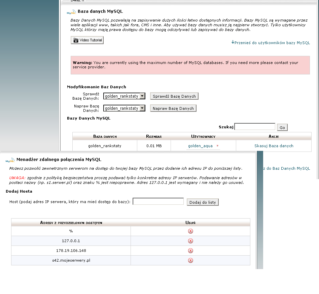Remove the % host entry with red X
Image resolution: width=319 pixels, height=294 pixels.
pos(190,231)
